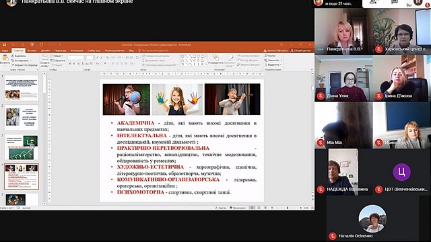Click muted mic icon on Наталія Осіпенко tile
Viewport: 431px width, 242px height.
point(333,236)
